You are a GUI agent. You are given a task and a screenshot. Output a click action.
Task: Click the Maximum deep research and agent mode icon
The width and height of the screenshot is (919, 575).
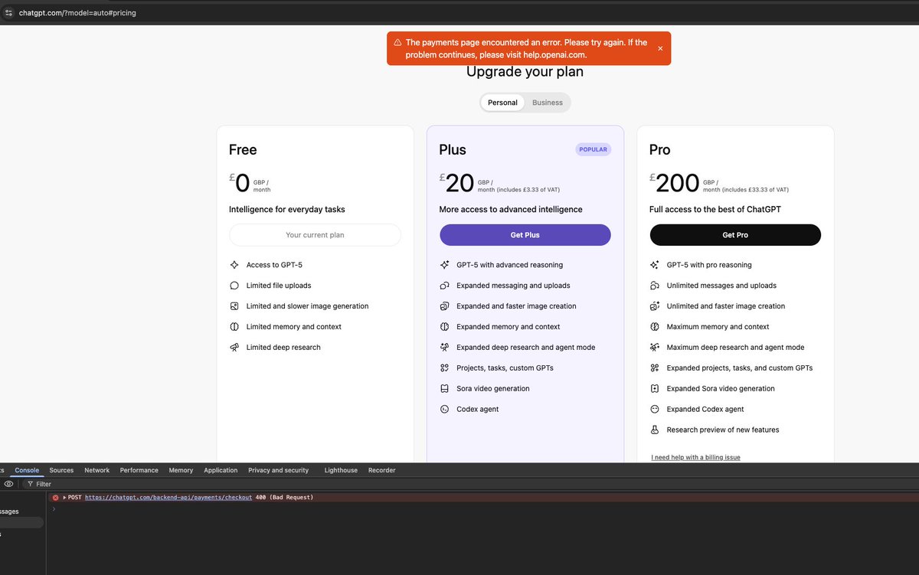tap(655, 348)
